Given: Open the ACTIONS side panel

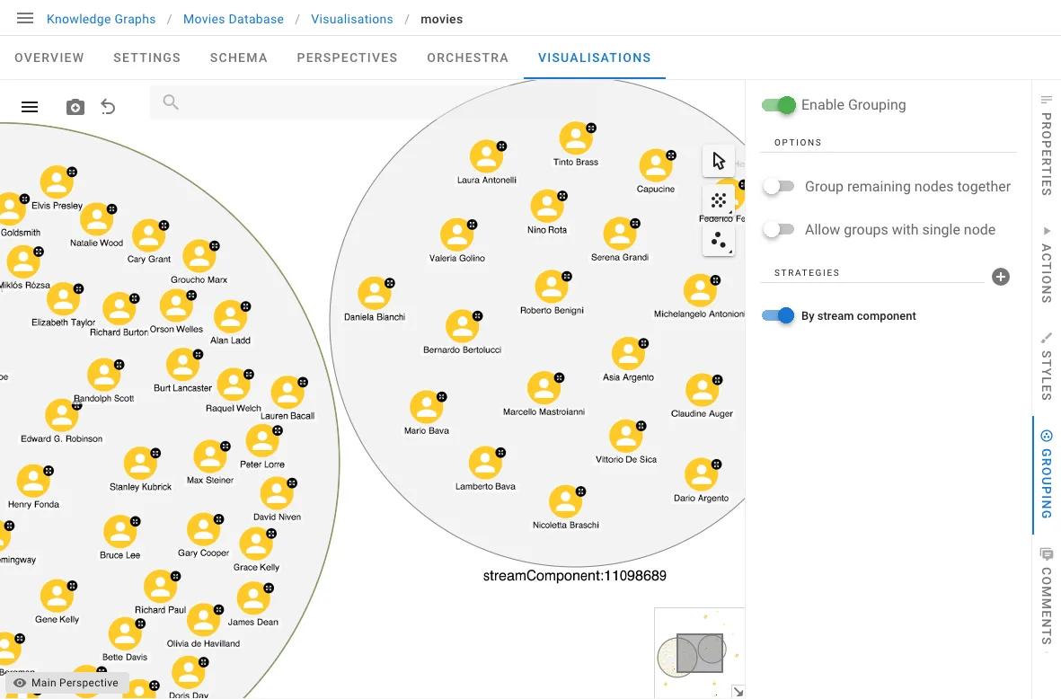Looking at the screenshot, I should 1046,264.
